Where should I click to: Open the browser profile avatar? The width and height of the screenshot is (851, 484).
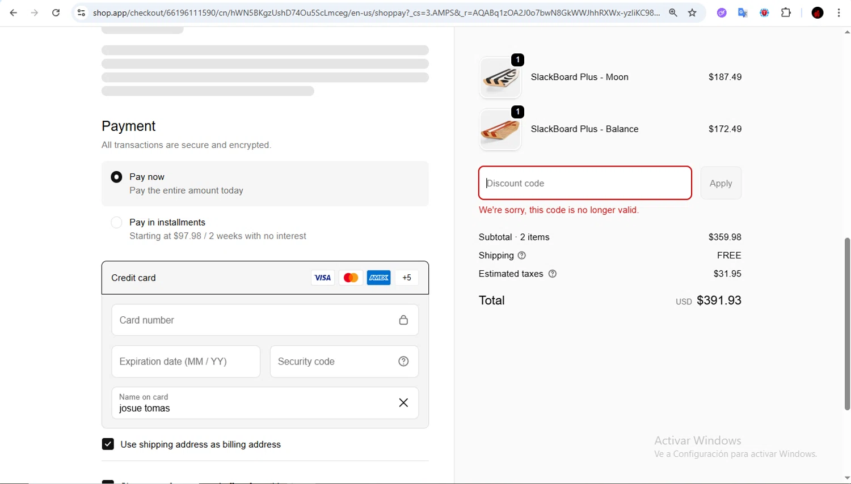818,12
